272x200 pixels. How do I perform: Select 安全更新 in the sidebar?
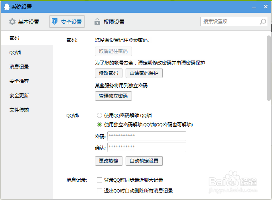(x=27, y=96)
